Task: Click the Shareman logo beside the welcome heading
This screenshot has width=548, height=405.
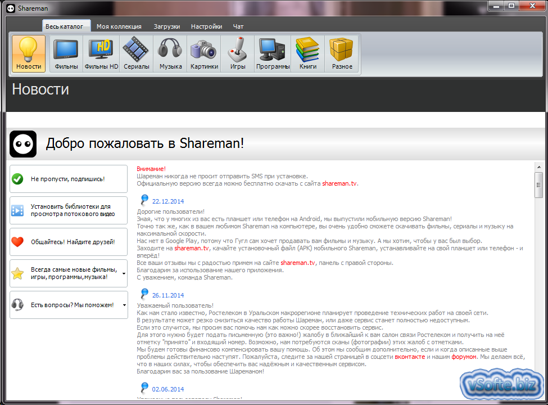Action: (x=23, y=144)
